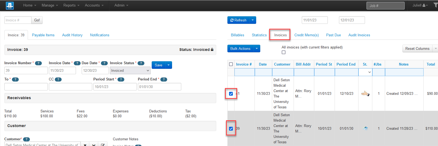Click the application logo icon
This screenshot has width=438, height=146.
10,5
